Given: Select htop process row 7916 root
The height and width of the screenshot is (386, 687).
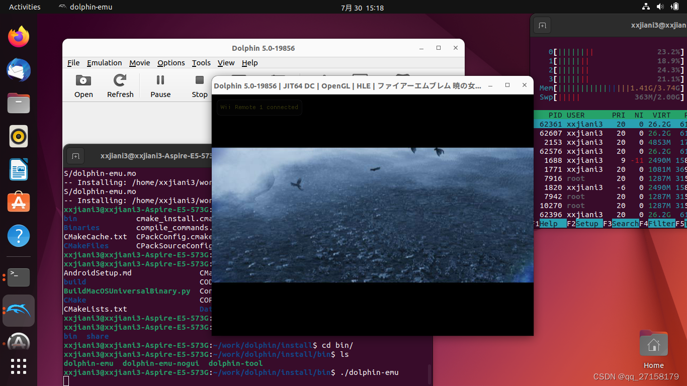Looking at the screenshot, I should pos(610,178).
